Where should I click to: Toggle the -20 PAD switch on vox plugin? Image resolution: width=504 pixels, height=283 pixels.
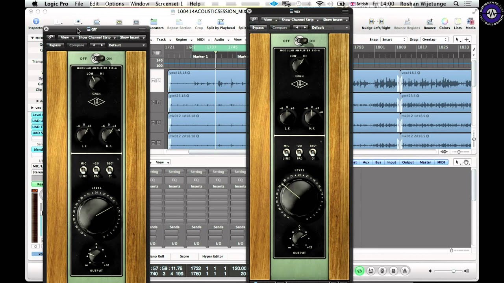(299, 152)
